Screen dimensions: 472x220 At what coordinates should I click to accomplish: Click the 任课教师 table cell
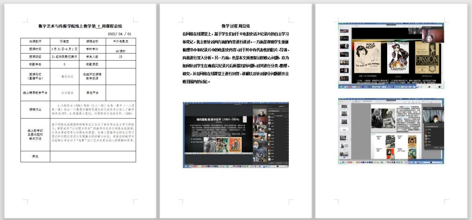[35, 41]
